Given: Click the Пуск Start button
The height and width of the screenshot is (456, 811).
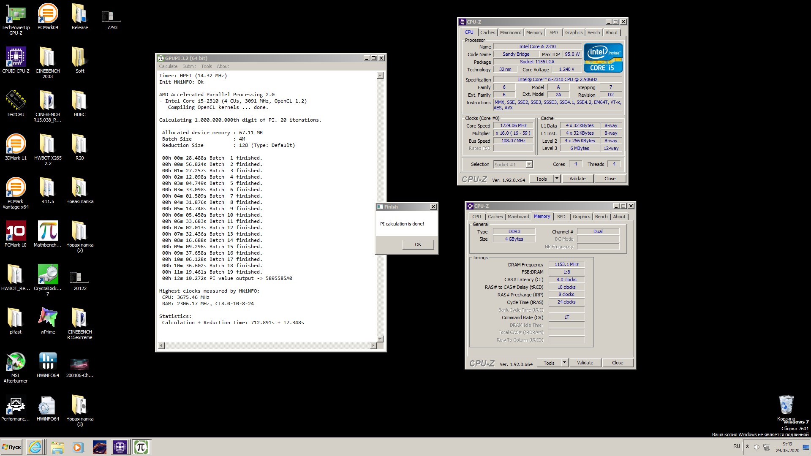Looking at the screenshot, I should (x=11, y=447).
